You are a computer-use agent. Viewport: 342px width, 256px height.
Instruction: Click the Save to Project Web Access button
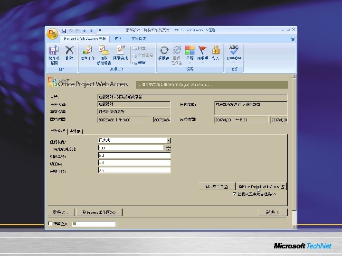(x=262, y=186)
